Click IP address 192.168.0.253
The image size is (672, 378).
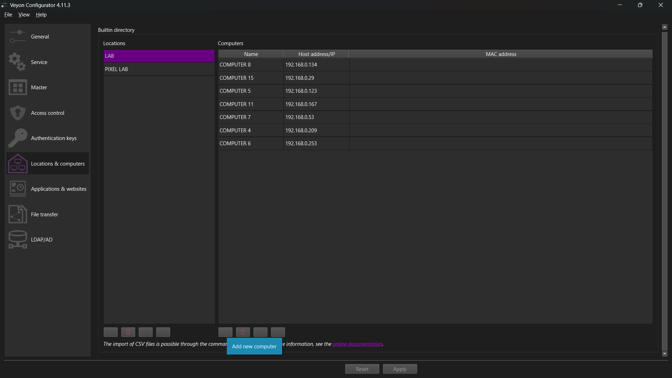316,143
